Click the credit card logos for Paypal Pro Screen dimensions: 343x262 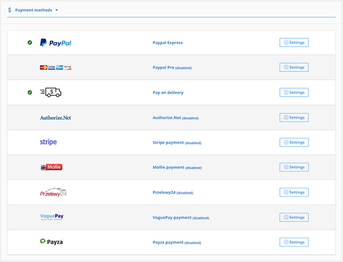56,67
